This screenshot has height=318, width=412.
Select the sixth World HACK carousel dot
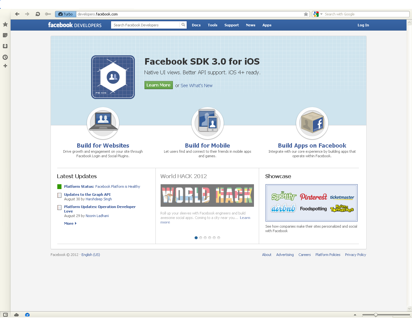[x=219, y=238]
